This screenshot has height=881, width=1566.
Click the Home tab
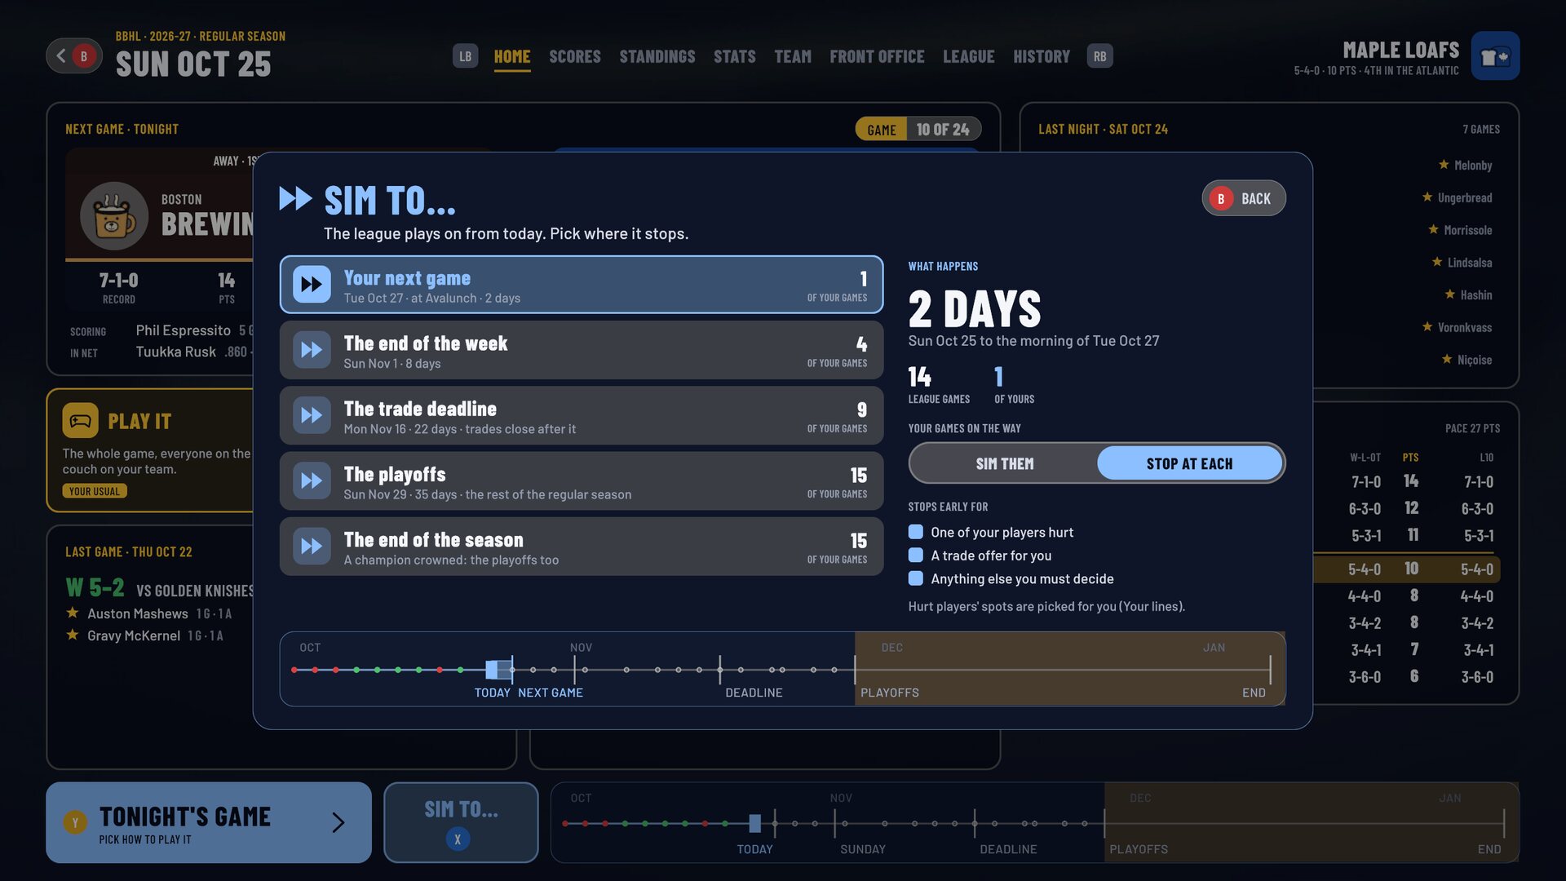512,56
